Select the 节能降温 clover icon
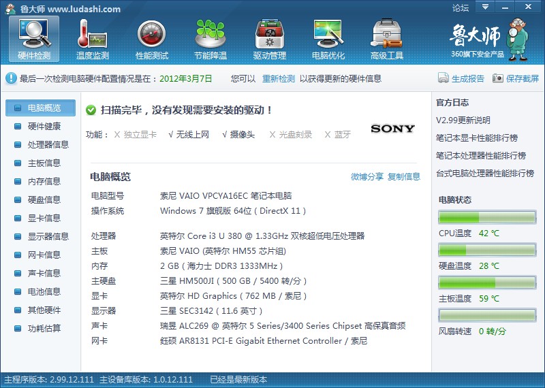 [211, 33]
